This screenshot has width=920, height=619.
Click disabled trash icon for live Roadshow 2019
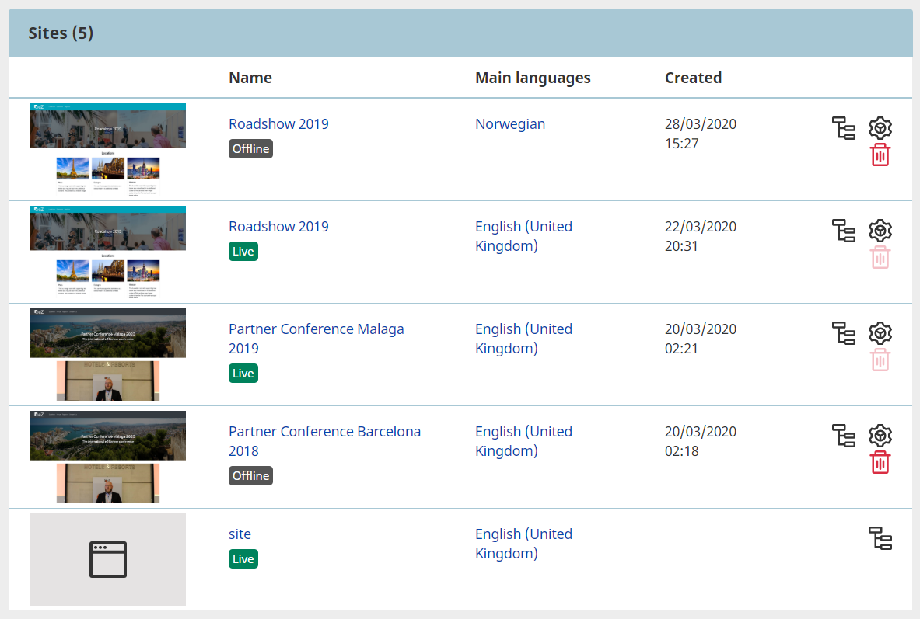tap(880, 257)
